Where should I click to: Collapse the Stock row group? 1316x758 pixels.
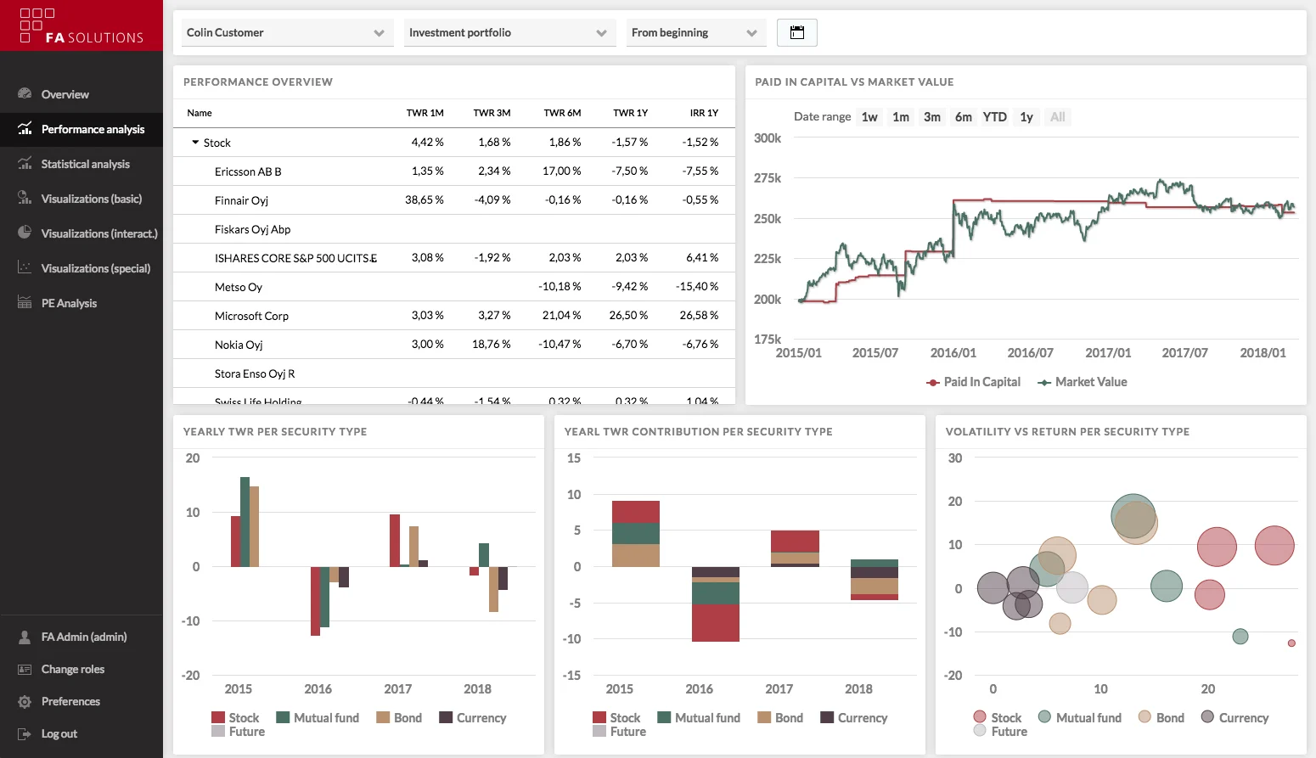(x=195, y=143)
